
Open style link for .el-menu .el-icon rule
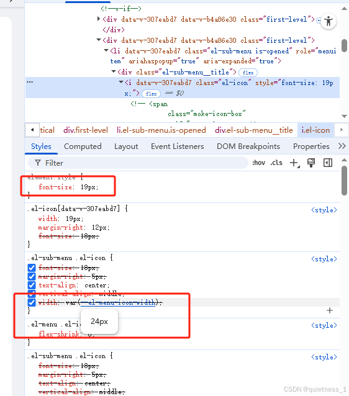324,325
